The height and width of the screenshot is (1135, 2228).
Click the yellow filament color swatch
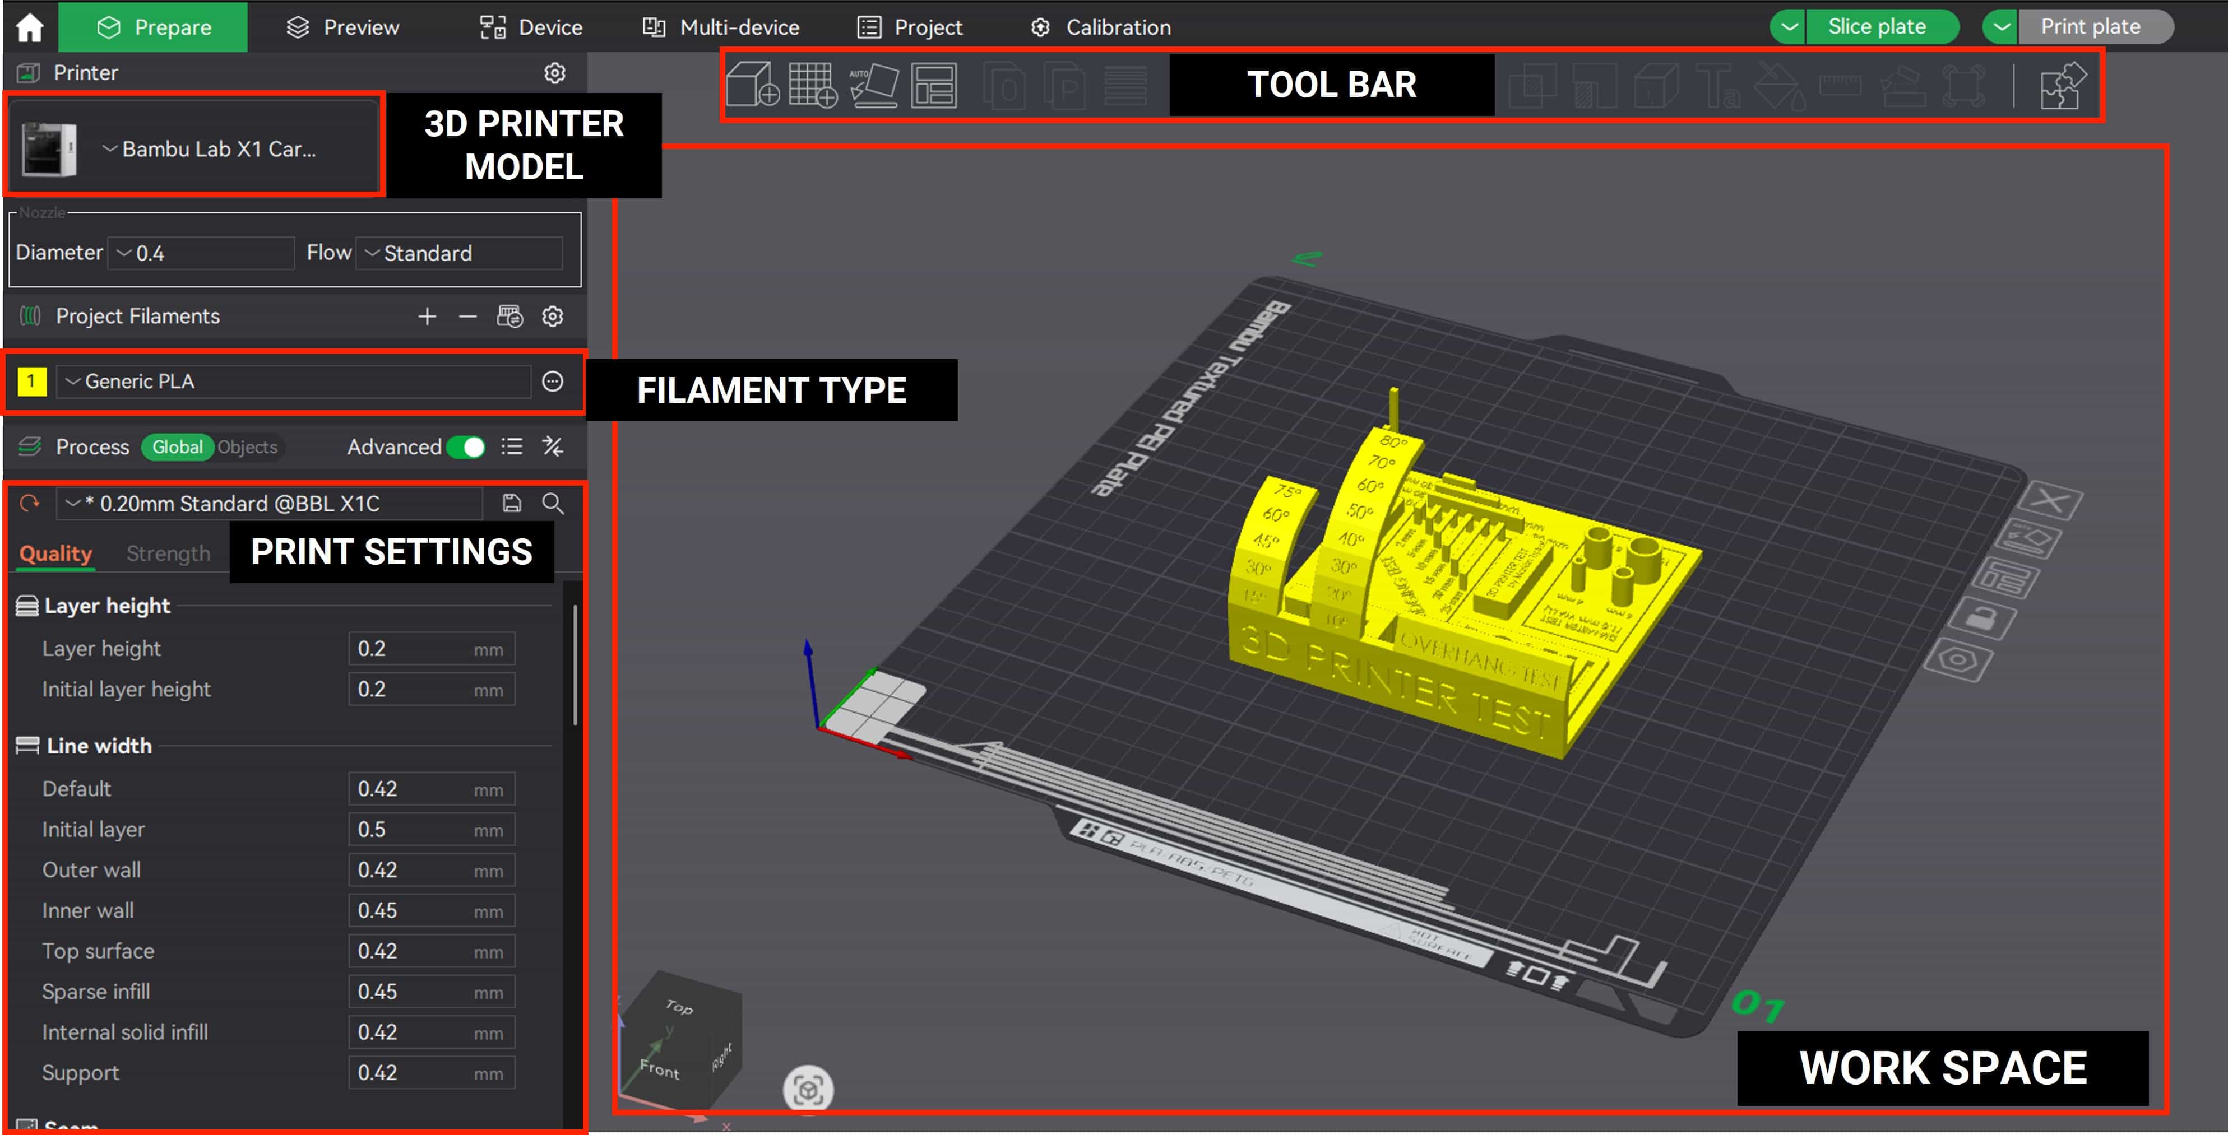(32, 381)
